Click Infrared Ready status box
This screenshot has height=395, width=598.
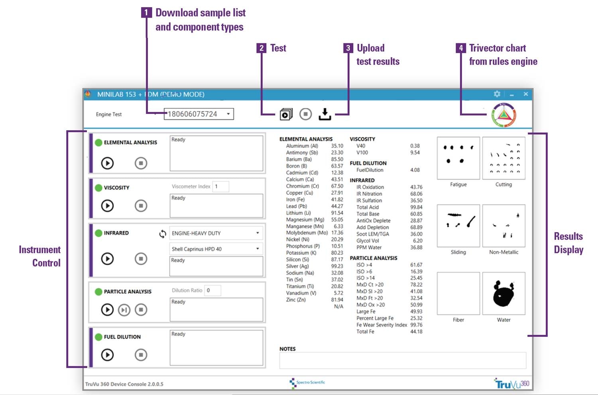tap(216, 266)
